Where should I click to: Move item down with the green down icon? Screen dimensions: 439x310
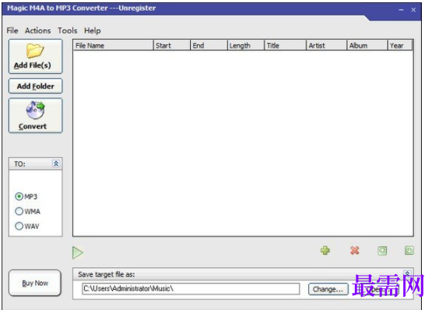[409, 250]
